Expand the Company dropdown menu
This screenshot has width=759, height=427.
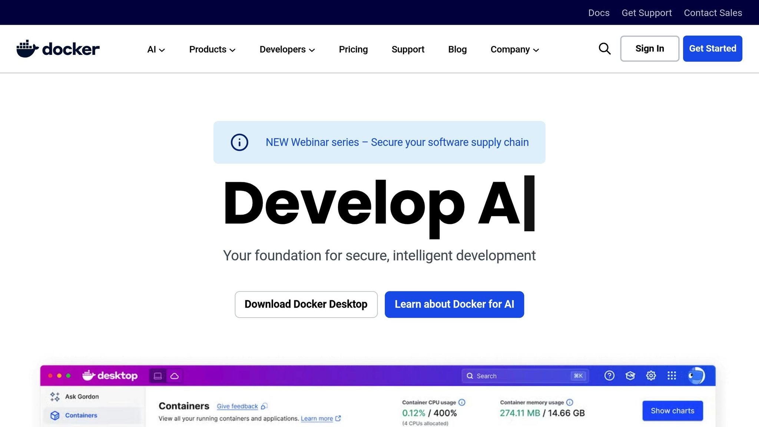click(514, 50)
